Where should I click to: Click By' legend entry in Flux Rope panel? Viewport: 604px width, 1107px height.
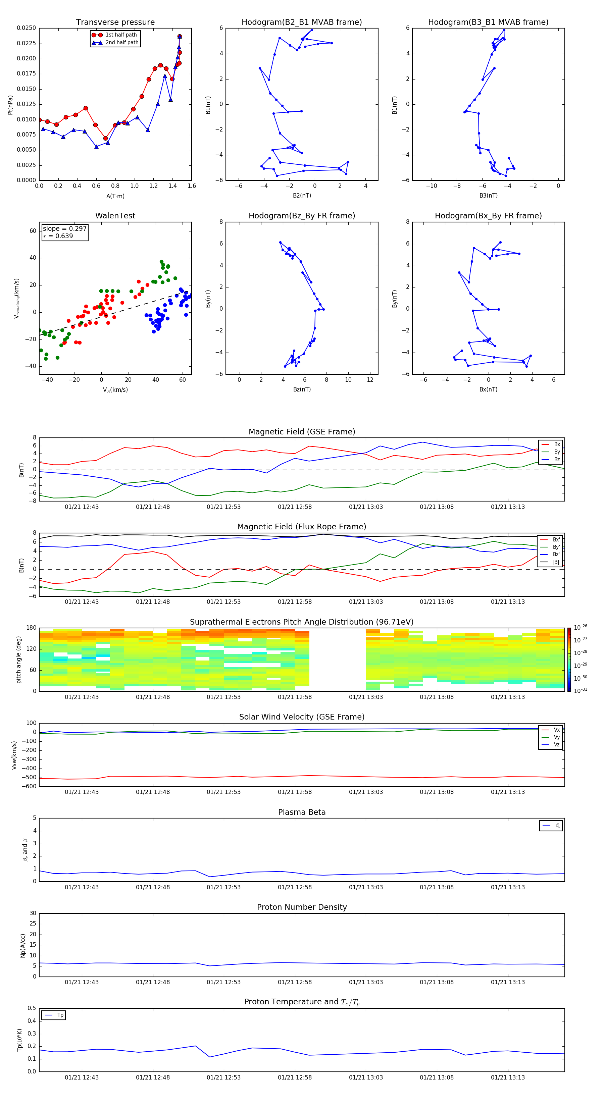tap(550, 547)
